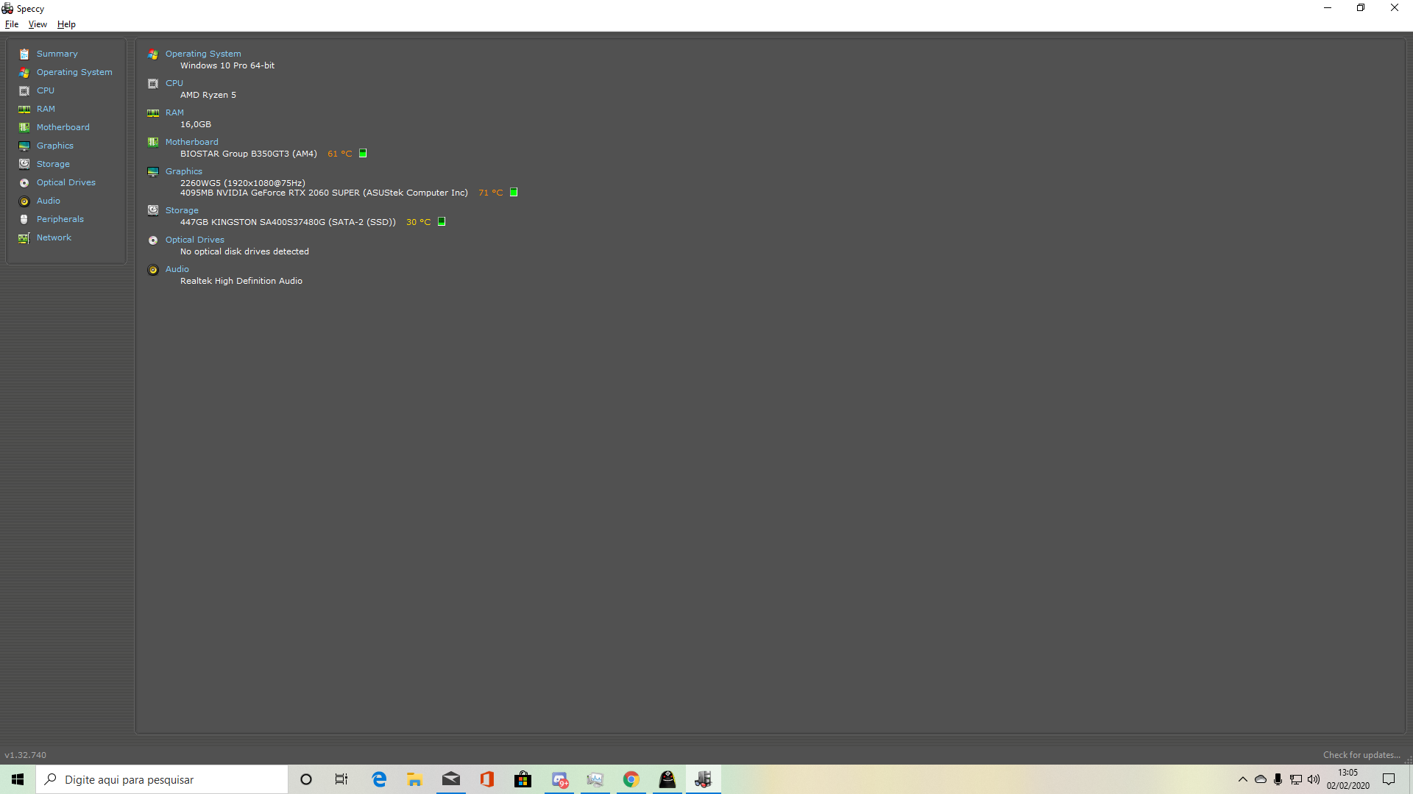Click the SSD temperature indicator icon
The height and width of the screenshot is (794, 1413).
tap(442, 222)
